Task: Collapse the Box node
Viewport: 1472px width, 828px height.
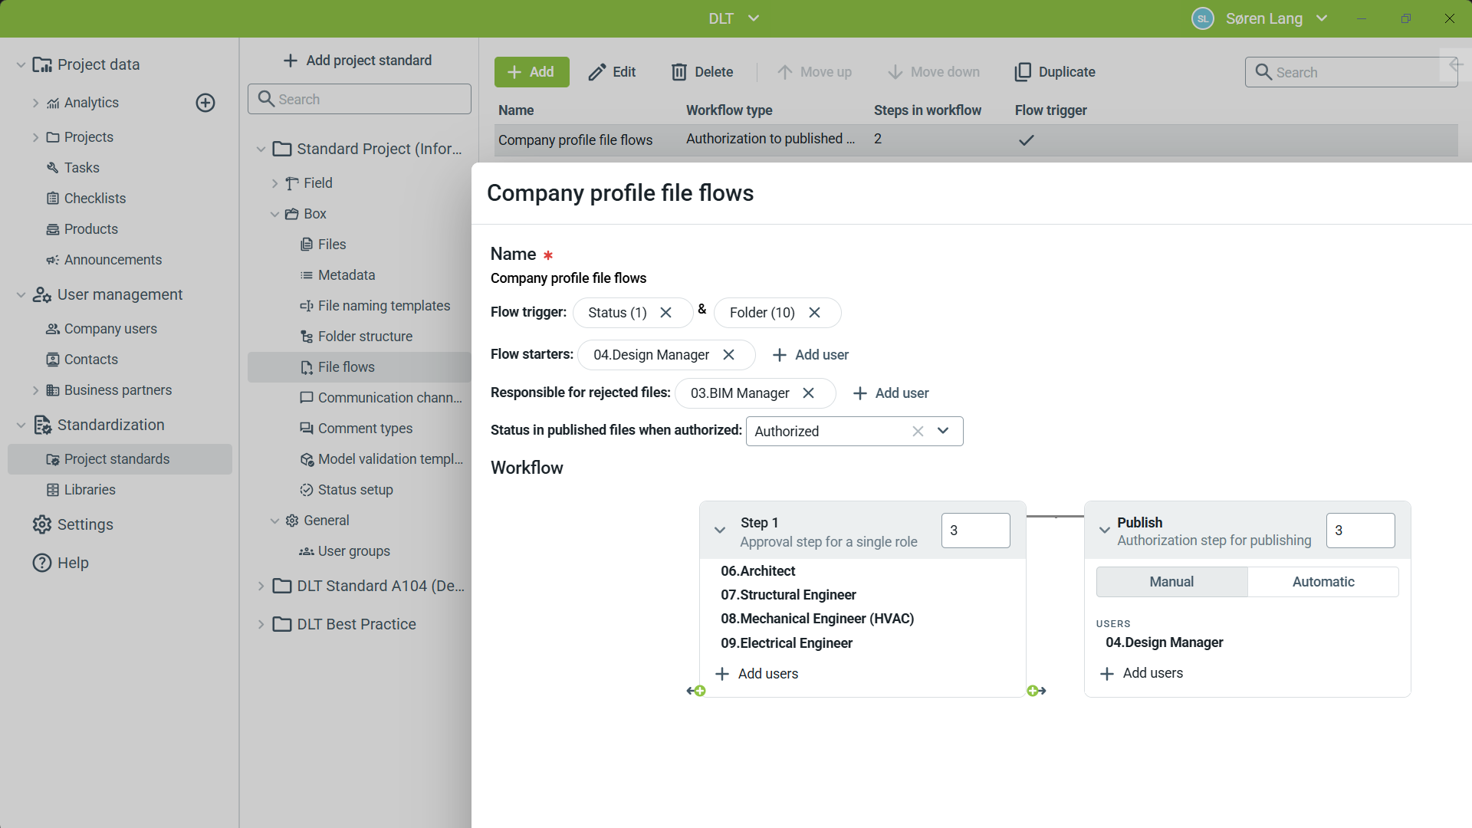Action: [x=274, y=214]
